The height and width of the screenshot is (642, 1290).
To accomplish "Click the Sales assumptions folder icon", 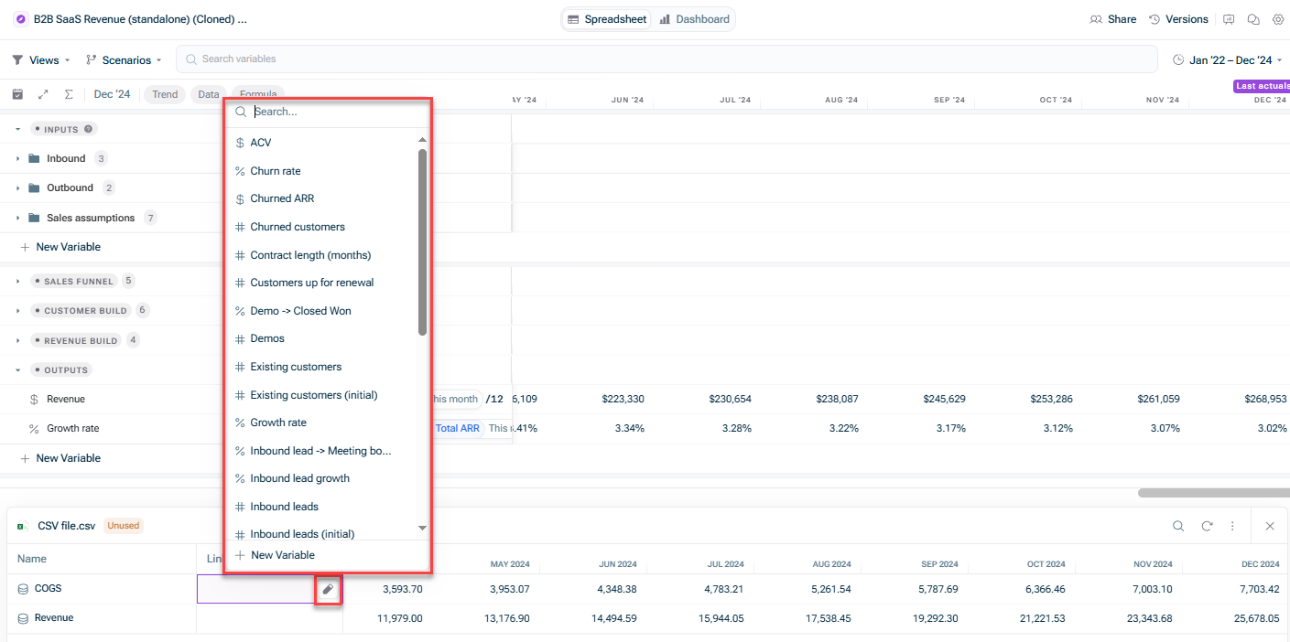I will coord(34,218).
